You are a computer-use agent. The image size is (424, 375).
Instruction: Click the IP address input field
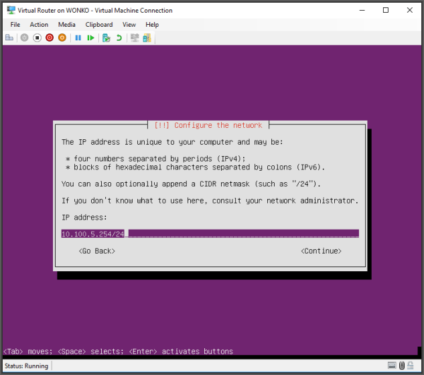coord(210,234)
